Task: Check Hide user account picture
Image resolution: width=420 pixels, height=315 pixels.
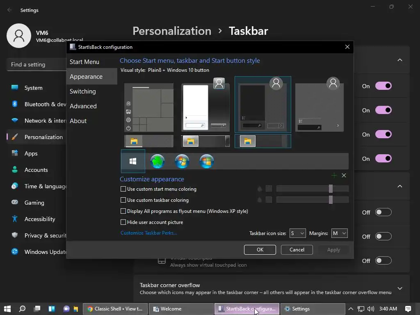Action: click(123, 222)
